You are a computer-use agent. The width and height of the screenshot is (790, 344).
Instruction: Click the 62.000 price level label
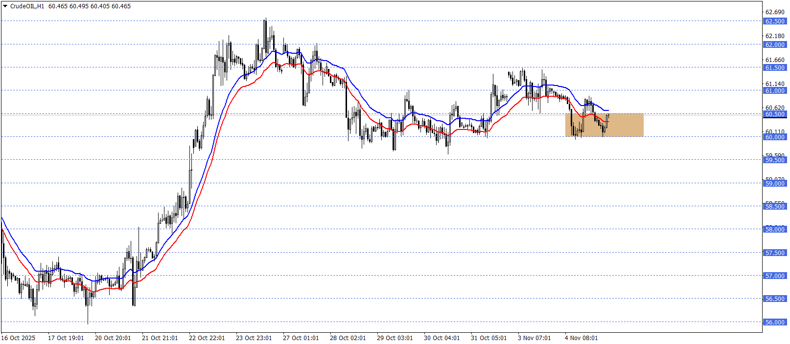click(774, 44)
